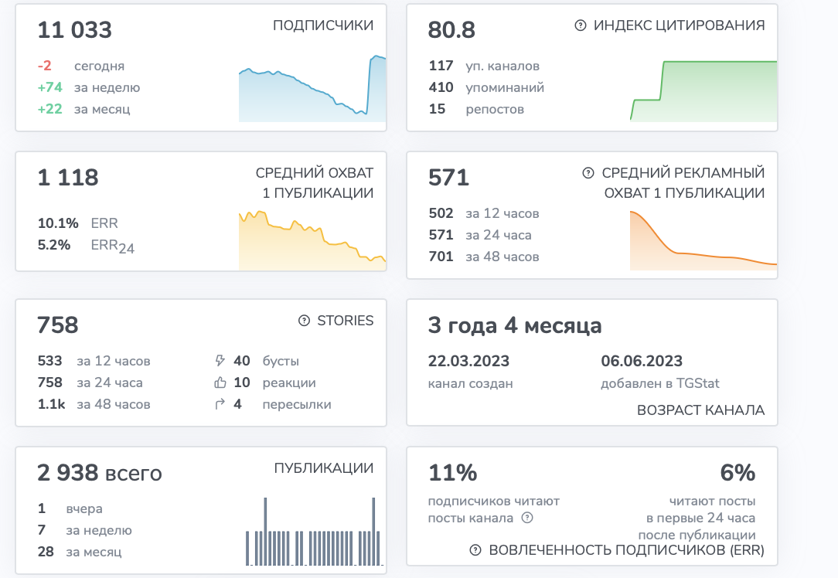
Task: Click the help icon beside ИНДЕКС ЦИТИРОВАНИЯ
Action: (x=581, y=25)
